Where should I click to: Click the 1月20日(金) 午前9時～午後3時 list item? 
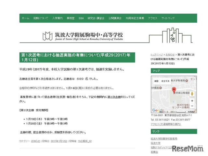pyautogui.click(x=47, y=124)
